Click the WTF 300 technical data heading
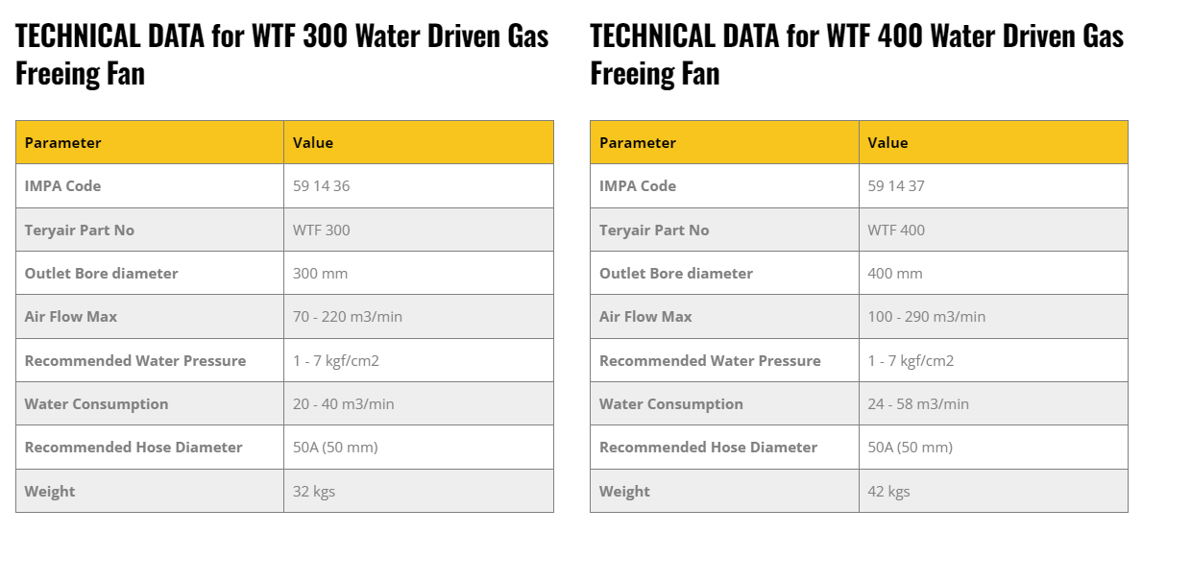1191x582 pixels. (x=281, y=54)
